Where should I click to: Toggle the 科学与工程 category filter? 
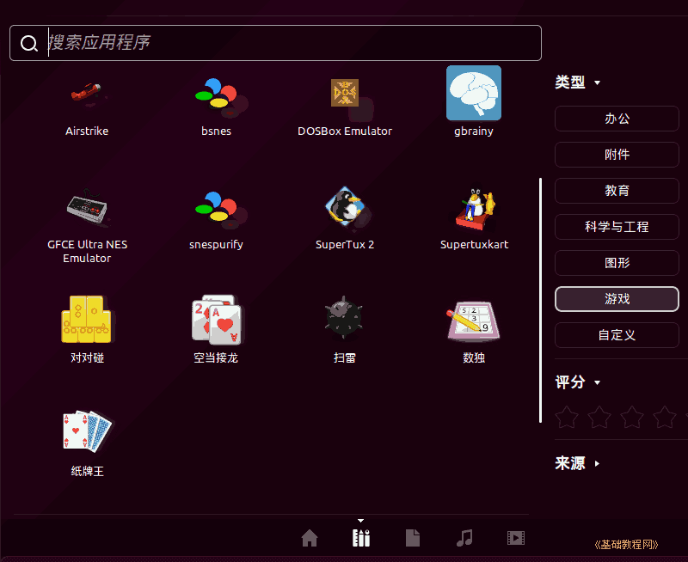tap(617, 227)
